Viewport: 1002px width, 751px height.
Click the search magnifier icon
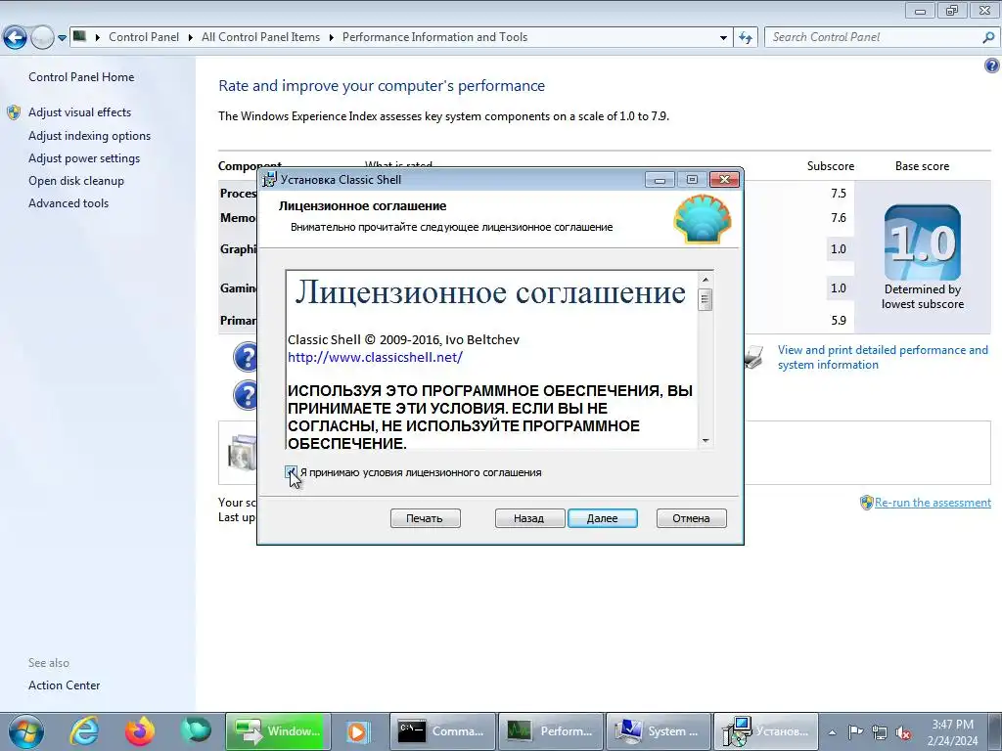[988, 38]
